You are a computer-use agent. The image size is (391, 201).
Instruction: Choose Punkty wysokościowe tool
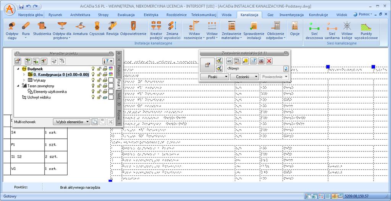(x=366, y=31)
